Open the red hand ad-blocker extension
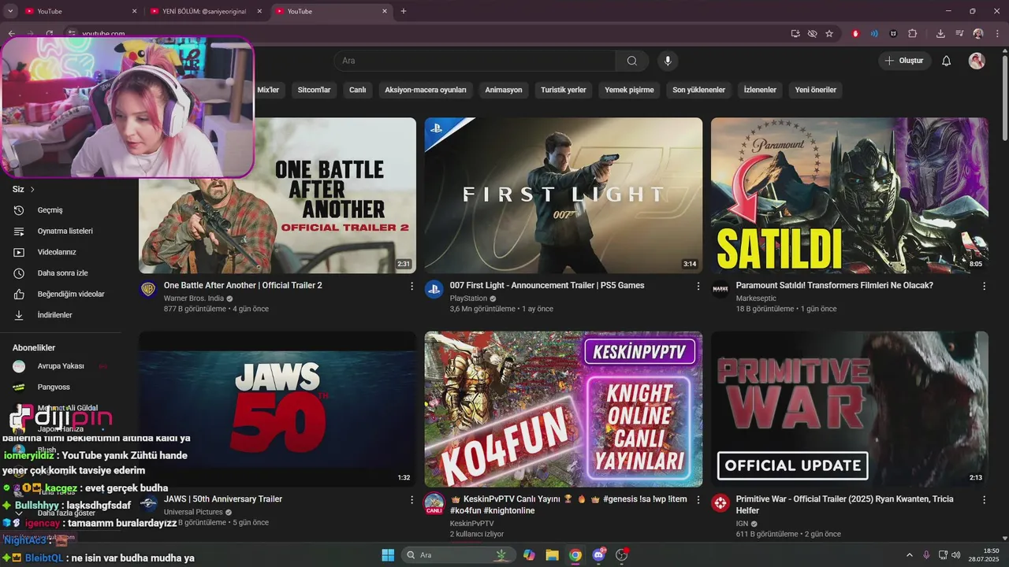The height and width of the screenshot is (567, 1009). 856,34
